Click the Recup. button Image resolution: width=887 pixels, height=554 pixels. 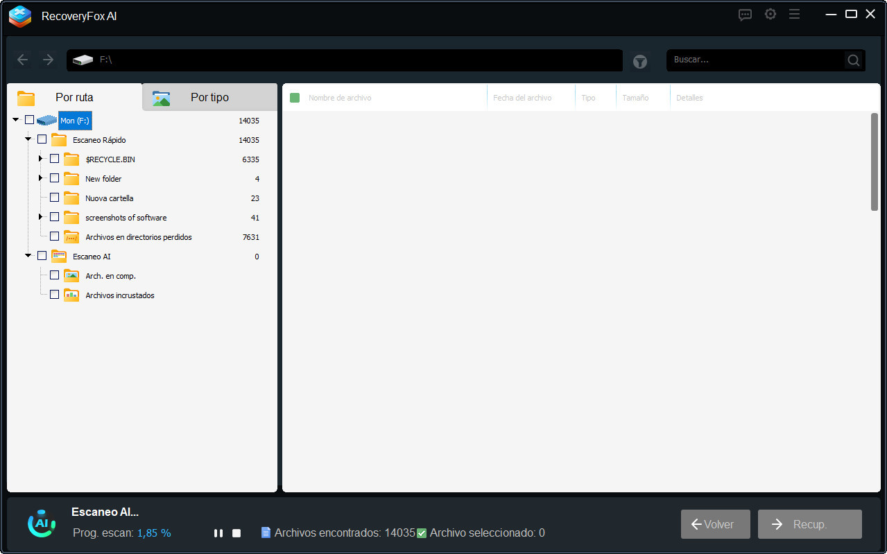click(x=809, y=524)
